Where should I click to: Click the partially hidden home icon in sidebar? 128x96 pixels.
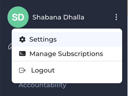(10, 46)
